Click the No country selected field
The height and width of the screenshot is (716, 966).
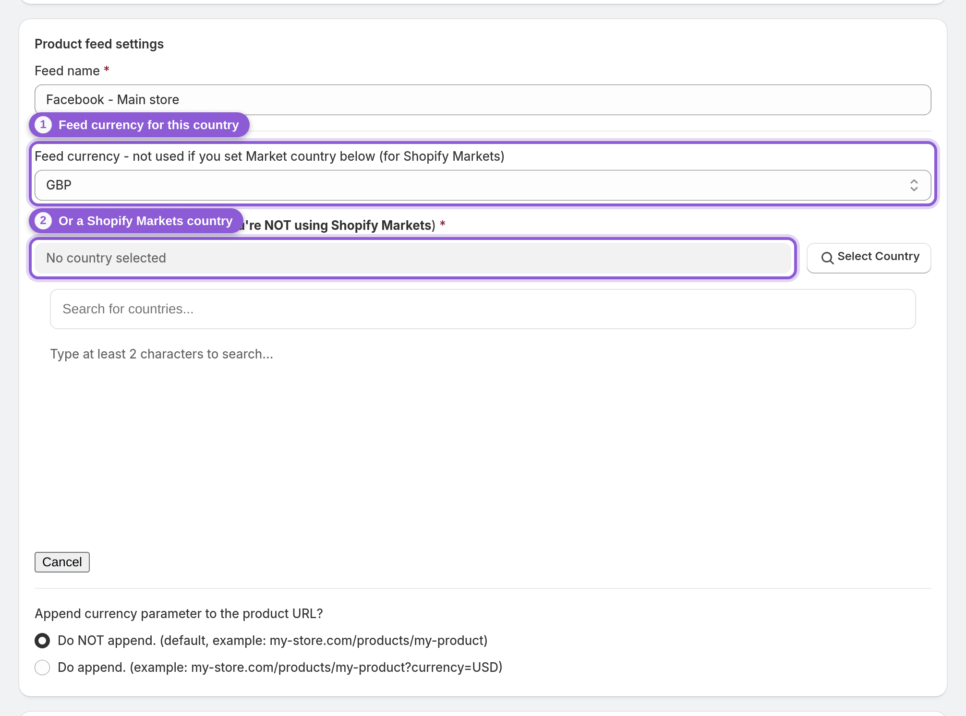413,258
